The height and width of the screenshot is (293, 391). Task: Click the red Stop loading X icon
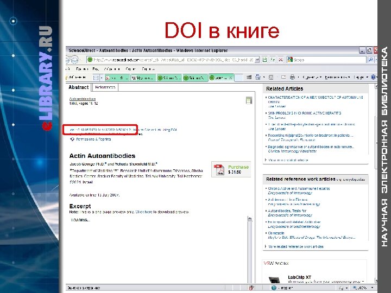281,60
